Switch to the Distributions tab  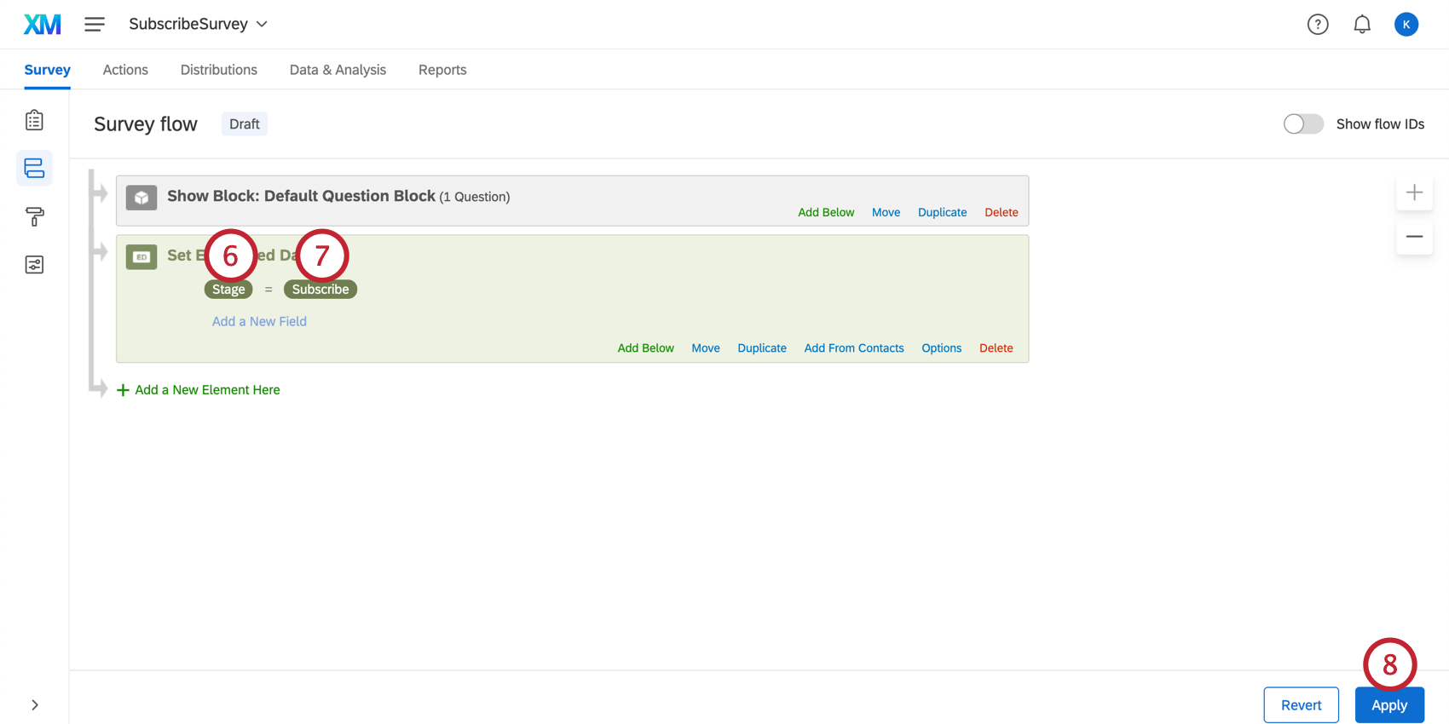pos(219,70)
